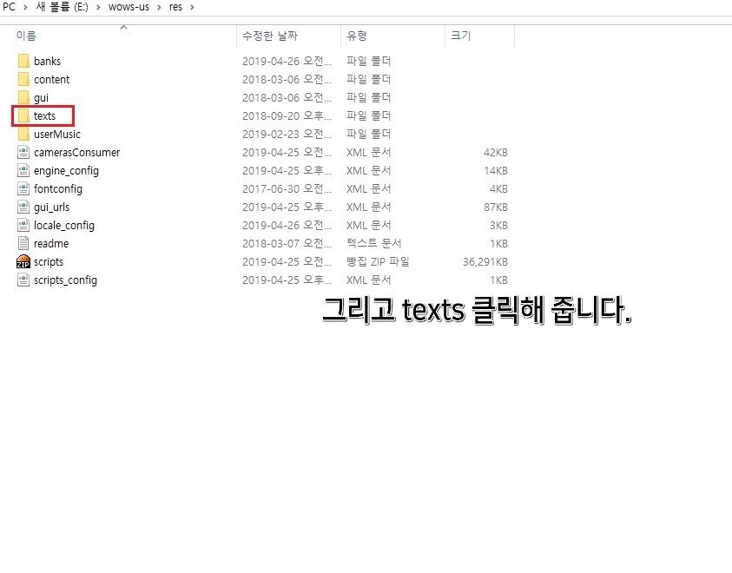Expand the chevron after PC
Screen dimensions: 732x573
coord(26,7)
